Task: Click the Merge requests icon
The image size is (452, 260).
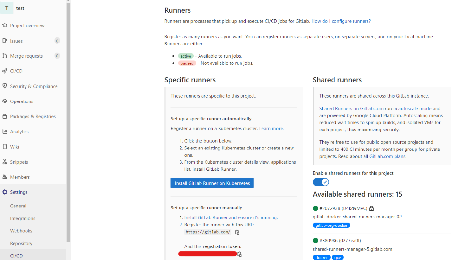Action: tap(5, 56)
